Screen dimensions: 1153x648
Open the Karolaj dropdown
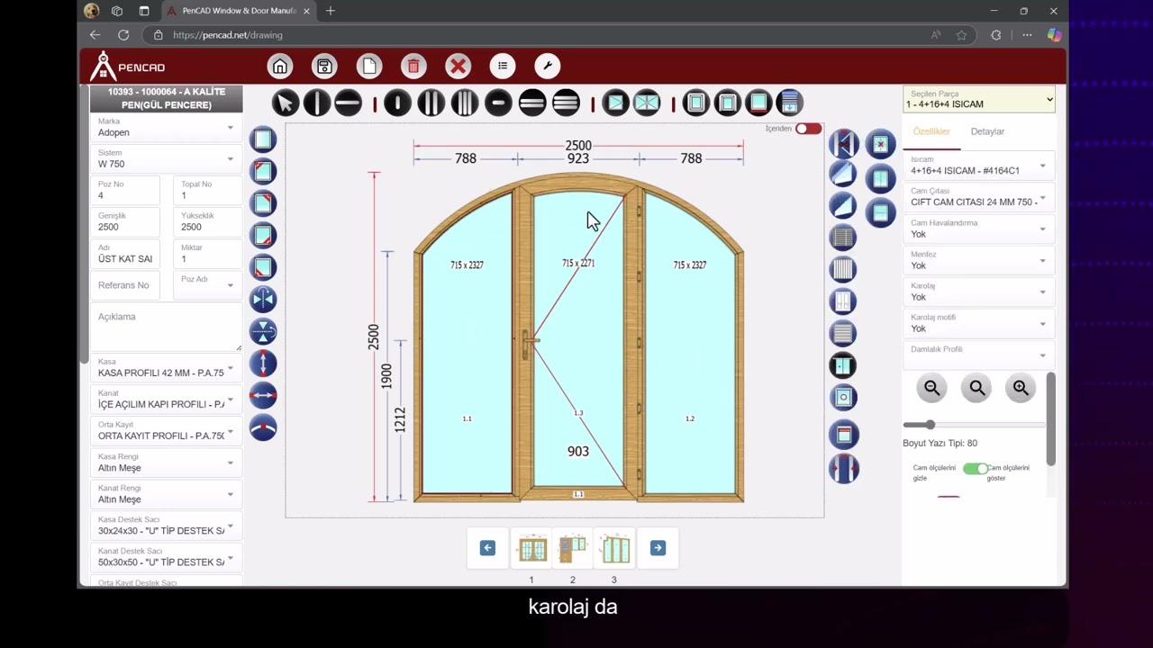click(x=978, y=292)
